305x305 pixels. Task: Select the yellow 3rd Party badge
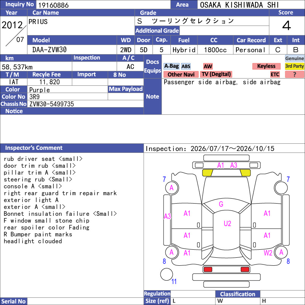(x=294, y=66)
